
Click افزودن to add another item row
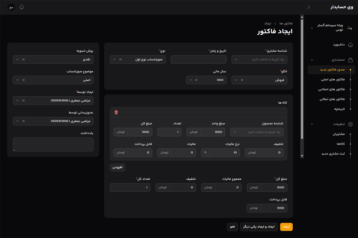coord(117,167)
